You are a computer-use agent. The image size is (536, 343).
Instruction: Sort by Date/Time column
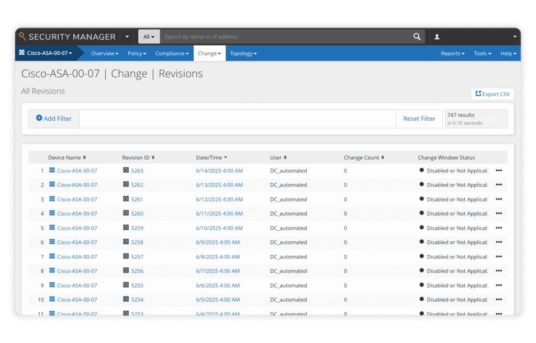211,158
